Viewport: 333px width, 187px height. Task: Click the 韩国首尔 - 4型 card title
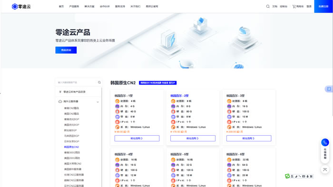tap(124, 154)
